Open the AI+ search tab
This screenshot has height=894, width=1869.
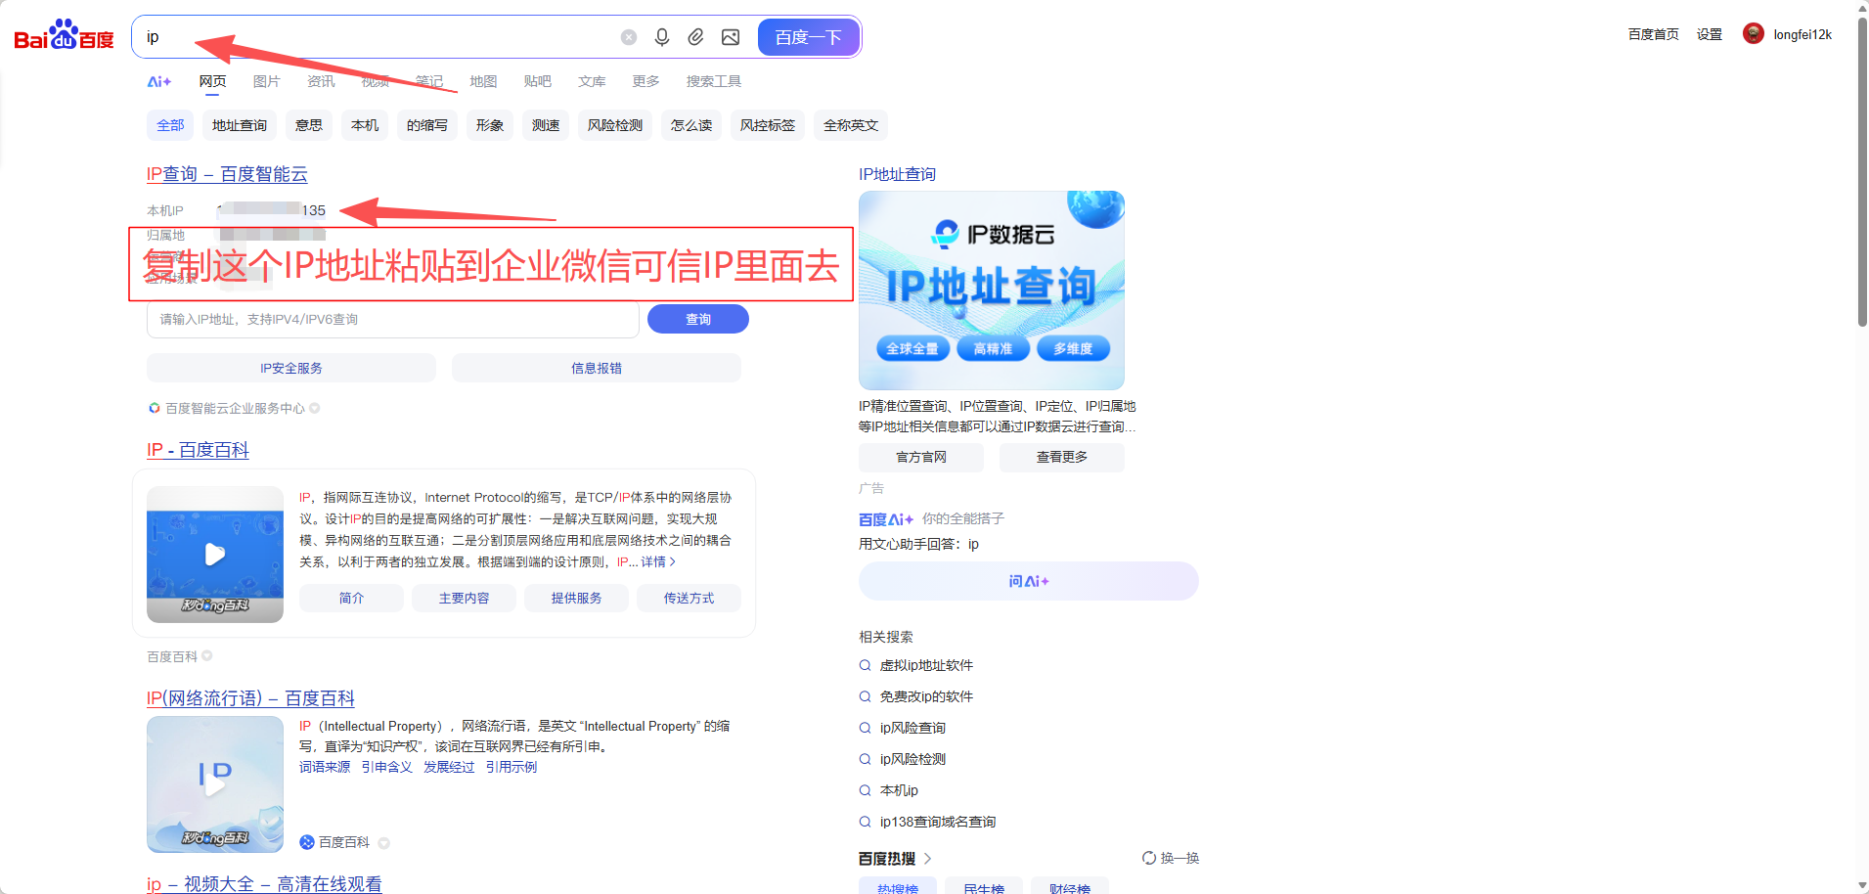(x=159, y=81)
